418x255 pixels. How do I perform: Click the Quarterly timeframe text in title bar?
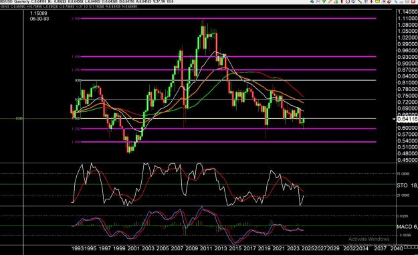point(22,1)
